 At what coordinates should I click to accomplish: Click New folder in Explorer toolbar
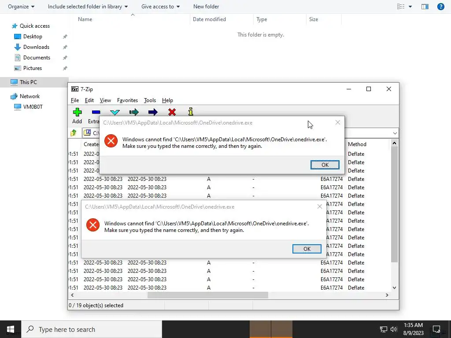click(206, 6)
